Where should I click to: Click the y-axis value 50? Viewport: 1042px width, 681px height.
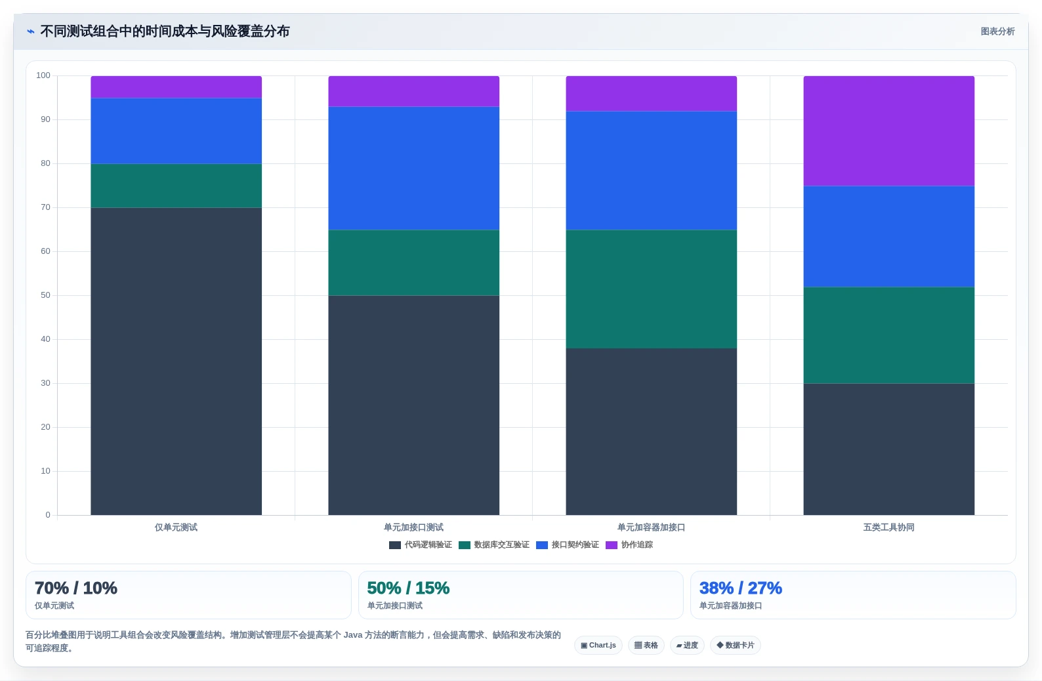click(x=45, y=295)
